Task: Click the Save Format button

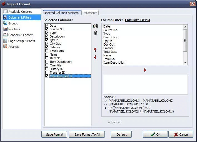Action: [x=54, y=134]
